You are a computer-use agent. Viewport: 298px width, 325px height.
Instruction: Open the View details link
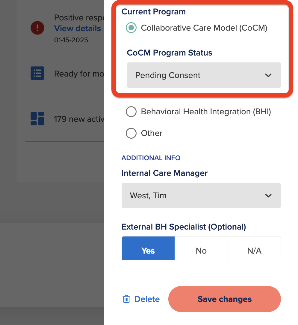point(78,29)
